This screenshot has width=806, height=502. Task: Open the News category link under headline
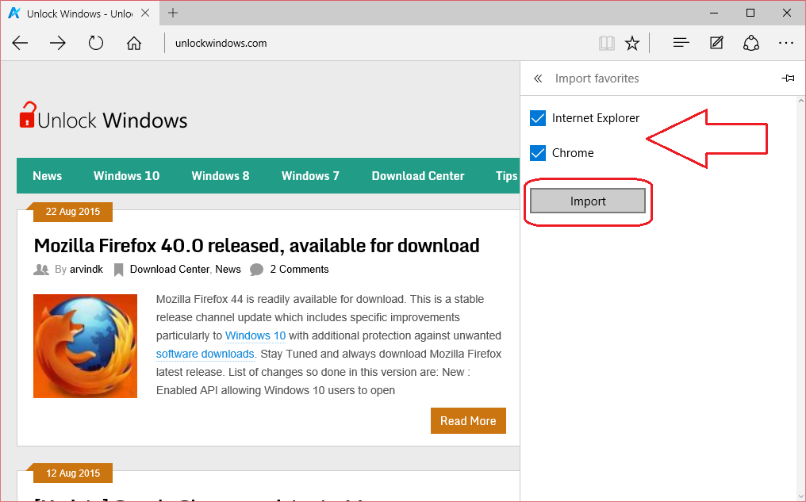(228, 270)
